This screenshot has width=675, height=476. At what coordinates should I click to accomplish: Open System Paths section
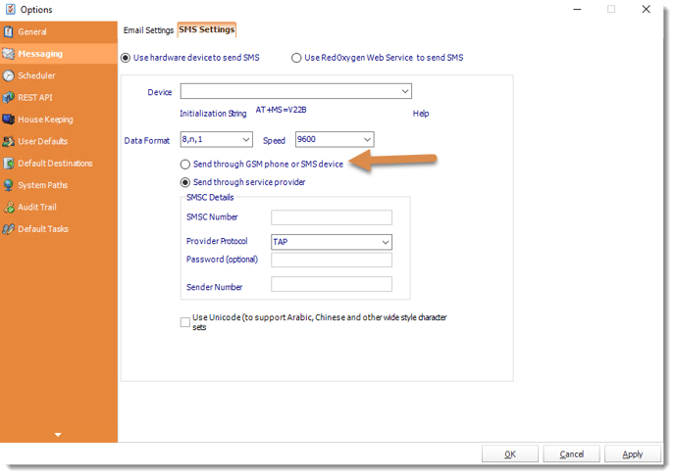click(59, 185)
